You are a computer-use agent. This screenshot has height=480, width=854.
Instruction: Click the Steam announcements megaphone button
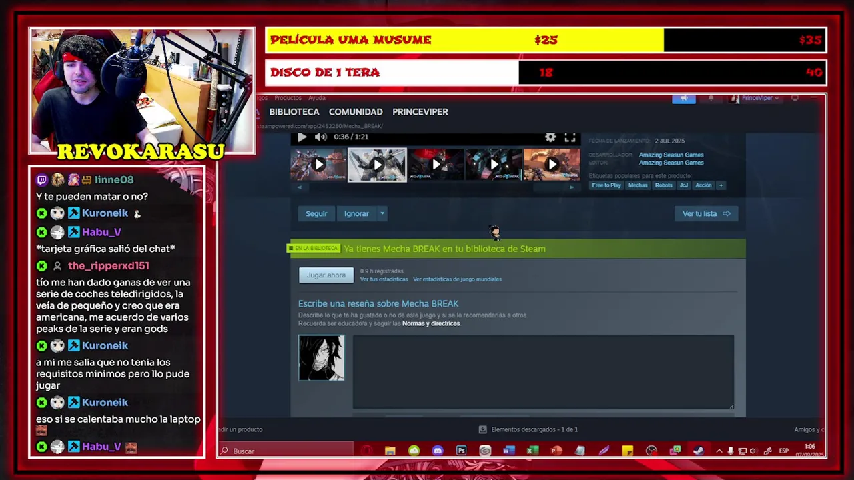(x=683, y=98)
